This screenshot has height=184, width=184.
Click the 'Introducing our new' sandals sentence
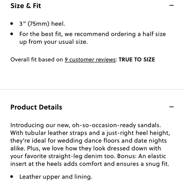tap(86, 125)
